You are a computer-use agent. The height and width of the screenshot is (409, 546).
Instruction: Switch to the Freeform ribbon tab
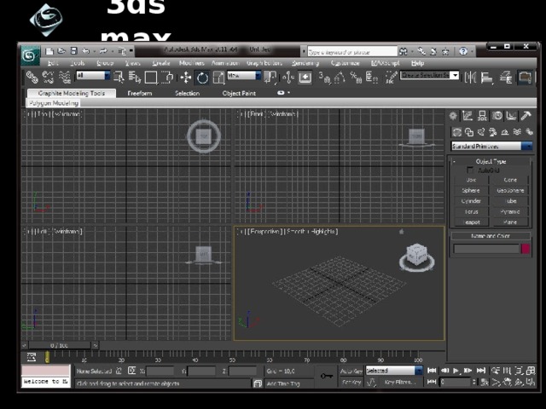tap(140, 93)
